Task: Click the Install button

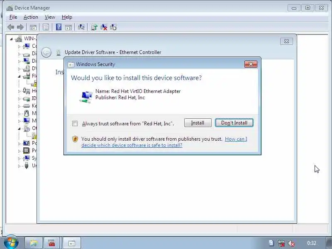Action: point(198,123)
